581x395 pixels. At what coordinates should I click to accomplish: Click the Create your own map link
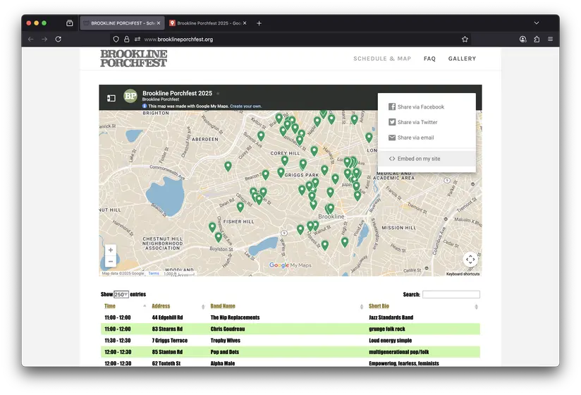(x=246, y=106)
